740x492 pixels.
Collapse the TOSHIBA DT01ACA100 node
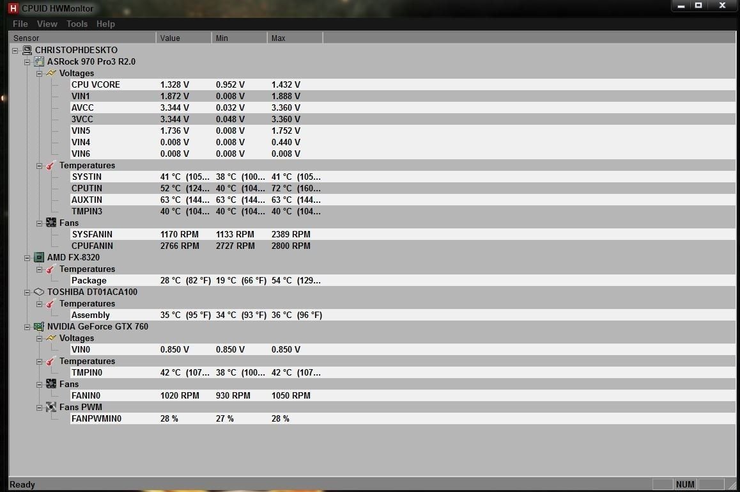coord(27,292)
